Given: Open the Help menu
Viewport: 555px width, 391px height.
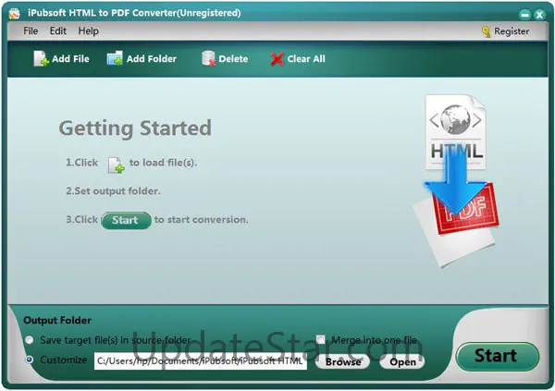Looking at the screenshot, I should click(x=88, y=31).
